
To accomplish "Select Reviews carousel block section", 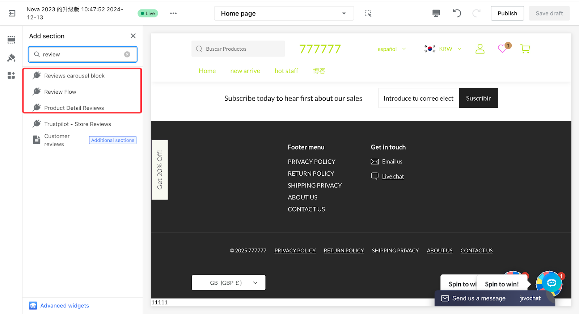I will tap(74, 76).
